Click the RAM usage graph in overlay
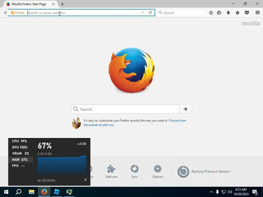263x197 pixels. click(62, 165)
